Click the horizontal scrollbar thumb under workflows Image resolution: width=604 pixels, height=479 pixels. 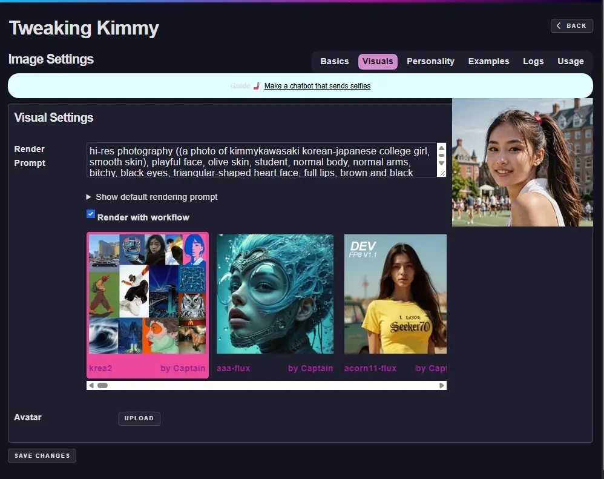pyautogui.click(x=102, y=385)
